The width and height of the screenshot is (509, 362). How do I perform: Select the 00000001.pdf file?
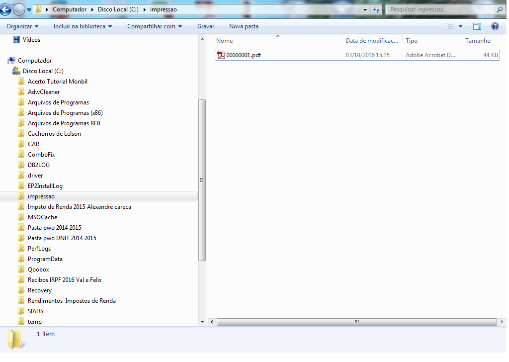tap(357, 55)
